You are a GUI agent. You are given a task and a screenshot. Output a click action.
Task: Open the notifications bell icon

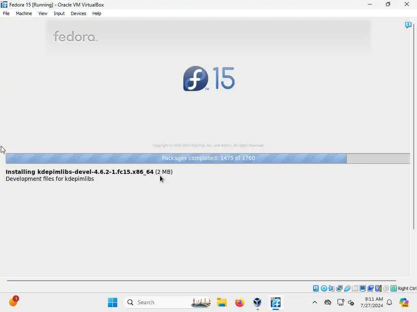(389, 302)
